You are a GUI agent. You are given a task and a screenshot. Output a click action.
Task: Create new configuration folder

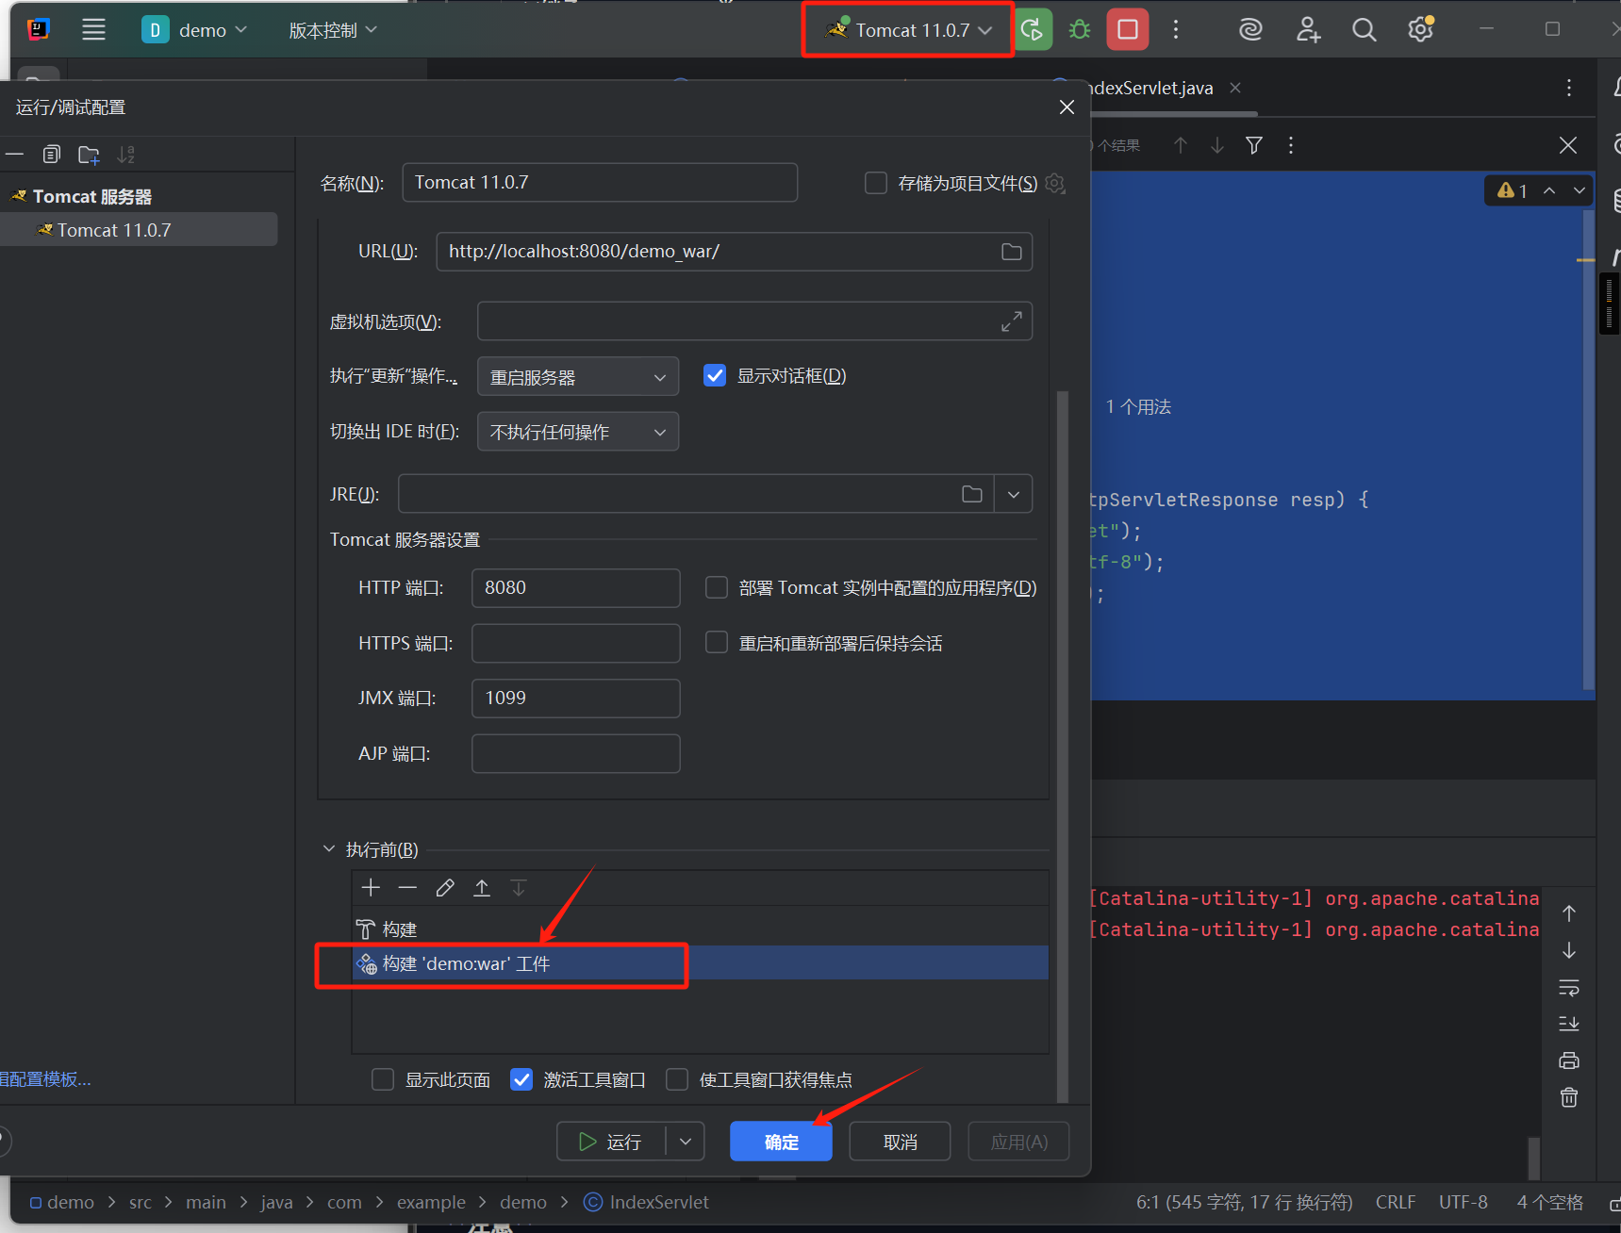(89, 155)
